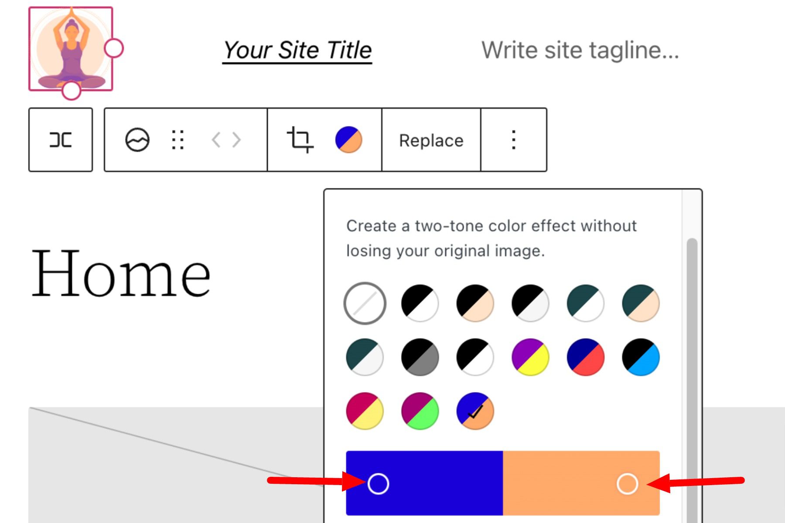Click the Home page title heading
Screen dimensions: 785x523
120,272
